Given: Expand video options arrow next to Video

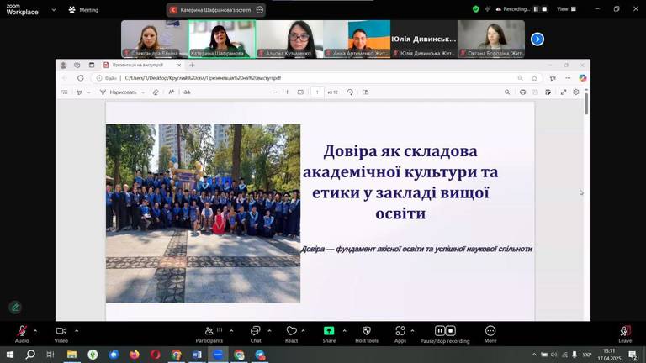Looking at the screenshot, I should (x=77, y=330).
